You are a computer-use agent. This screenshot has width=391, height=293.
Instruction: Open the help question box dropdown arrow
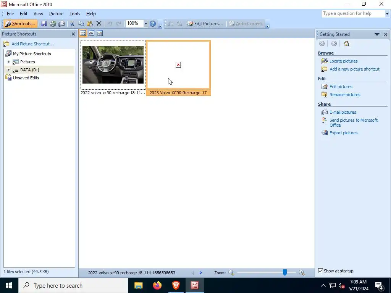coord(387,14)
